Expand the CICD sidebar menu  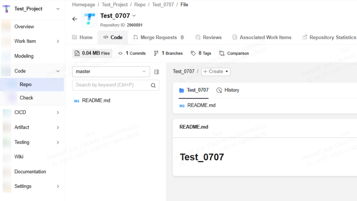point(58,113)
